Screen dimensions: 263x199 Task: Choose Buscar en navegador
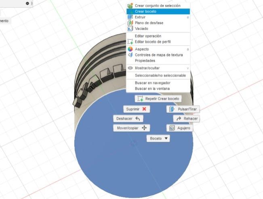158,83
